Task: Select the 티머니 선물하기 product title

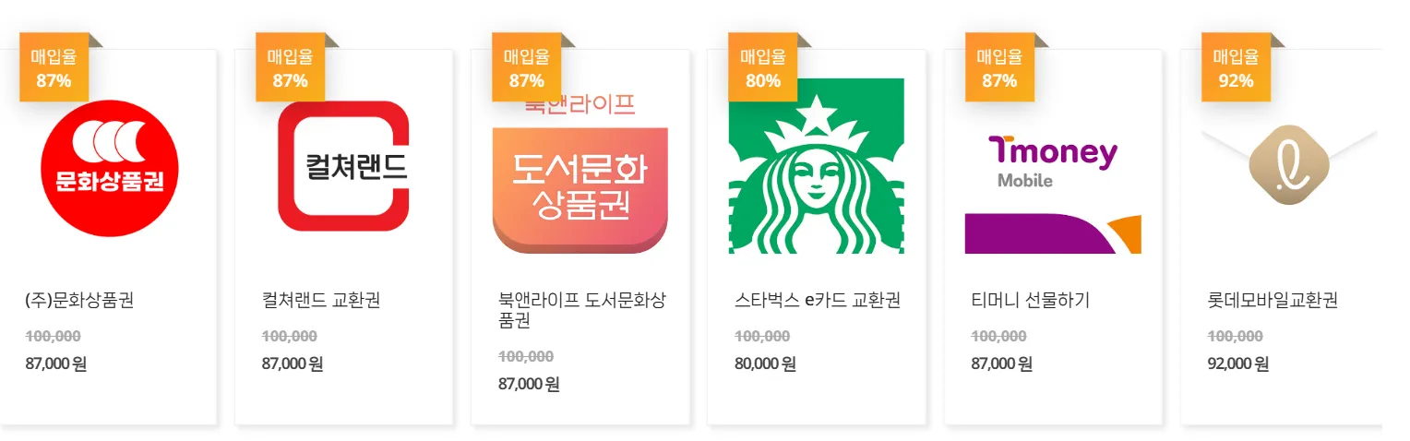Action: coord(1031,300)
